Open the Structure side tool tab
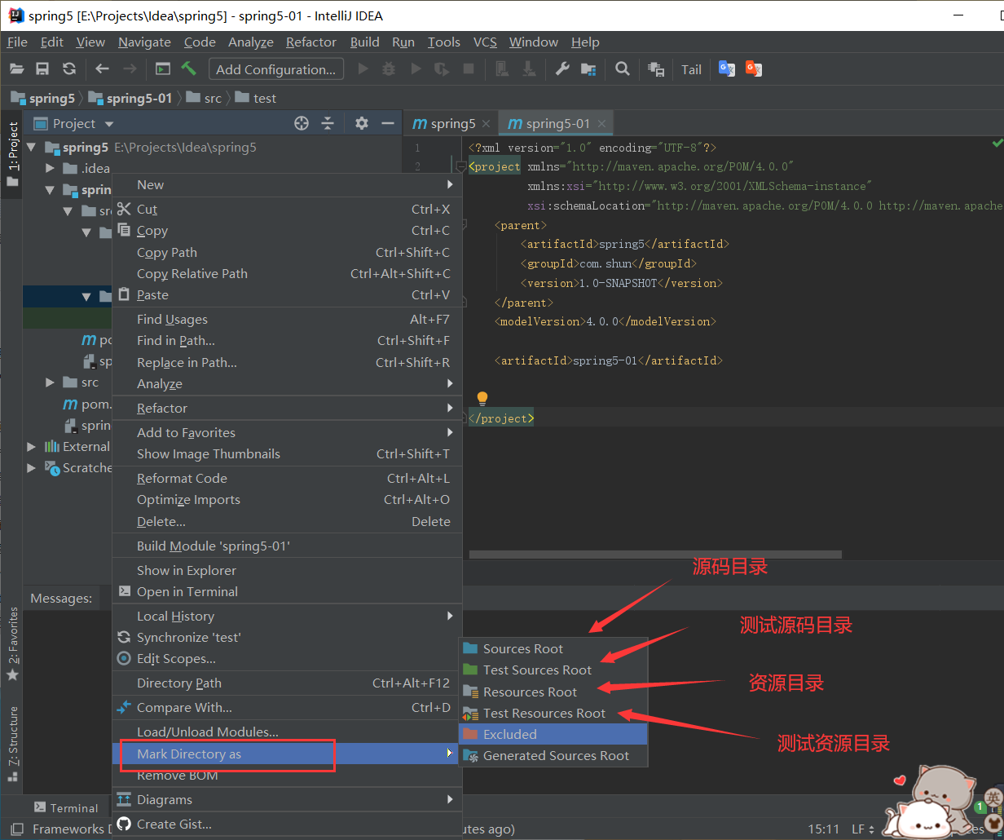The image size is (1004, 840). click(12, 744)
